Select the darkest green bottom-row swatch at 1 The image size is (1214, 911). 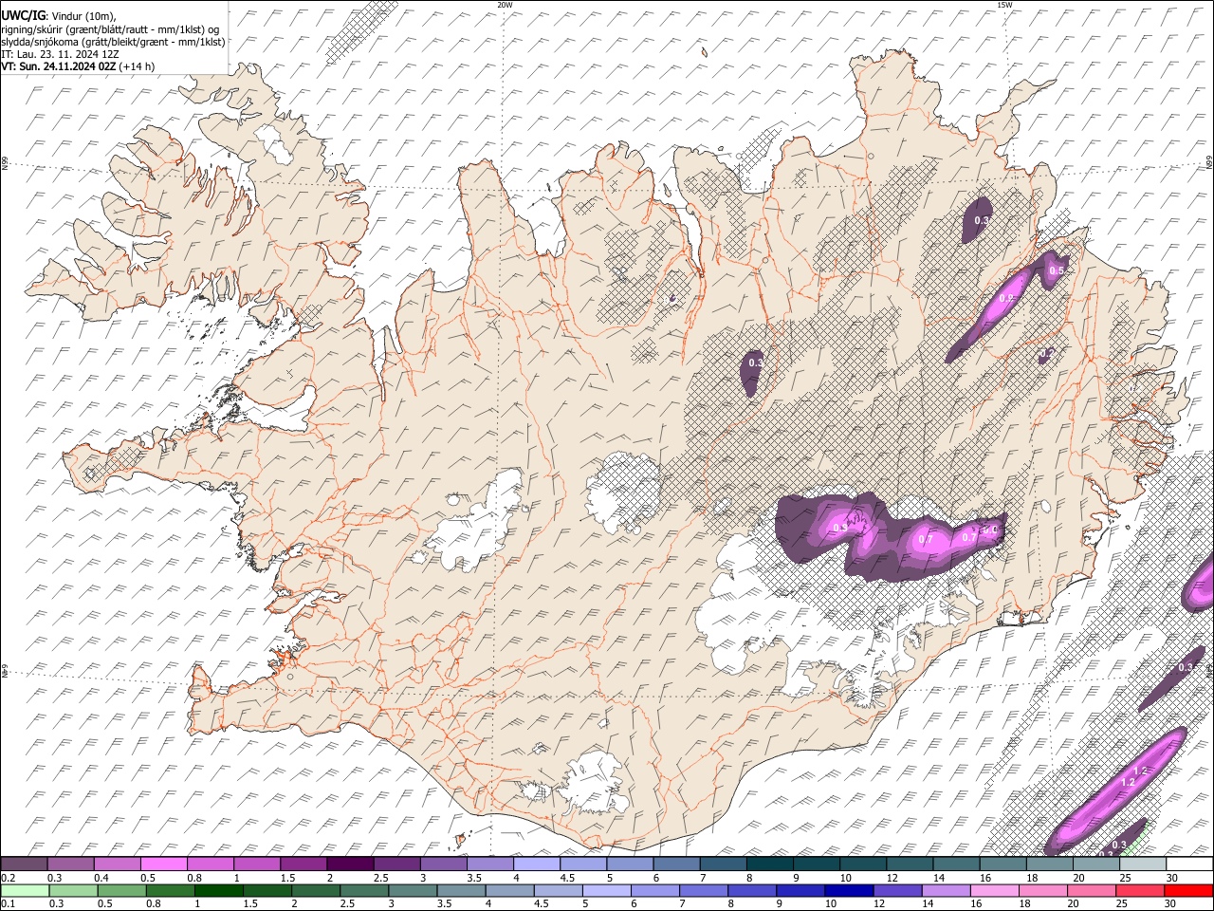(x=218, y=890)
